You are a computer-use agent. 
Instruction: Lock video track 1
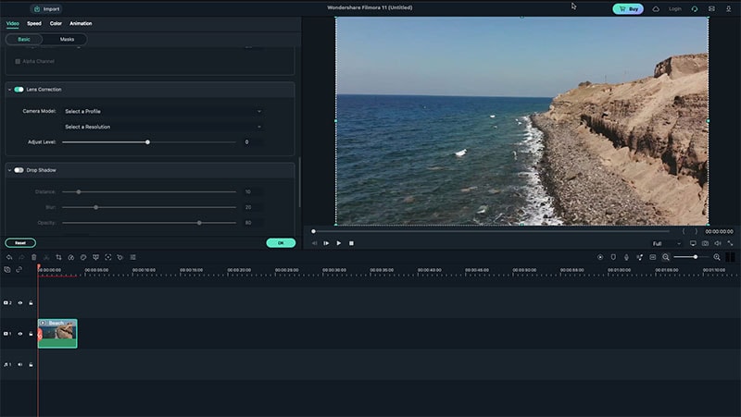(x=31, y=334)
